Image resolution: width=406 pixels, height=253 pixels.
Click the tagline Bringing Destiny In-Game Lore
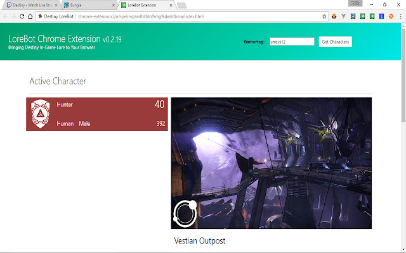(51, 47)
